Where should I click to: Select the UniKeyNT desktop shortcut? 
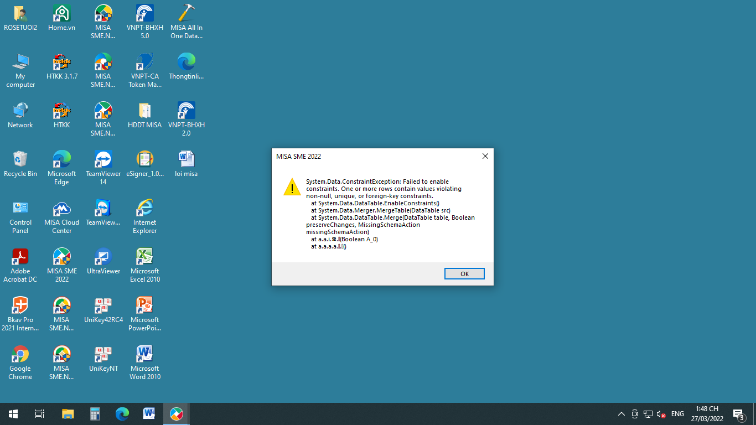[x=103, y=359]
